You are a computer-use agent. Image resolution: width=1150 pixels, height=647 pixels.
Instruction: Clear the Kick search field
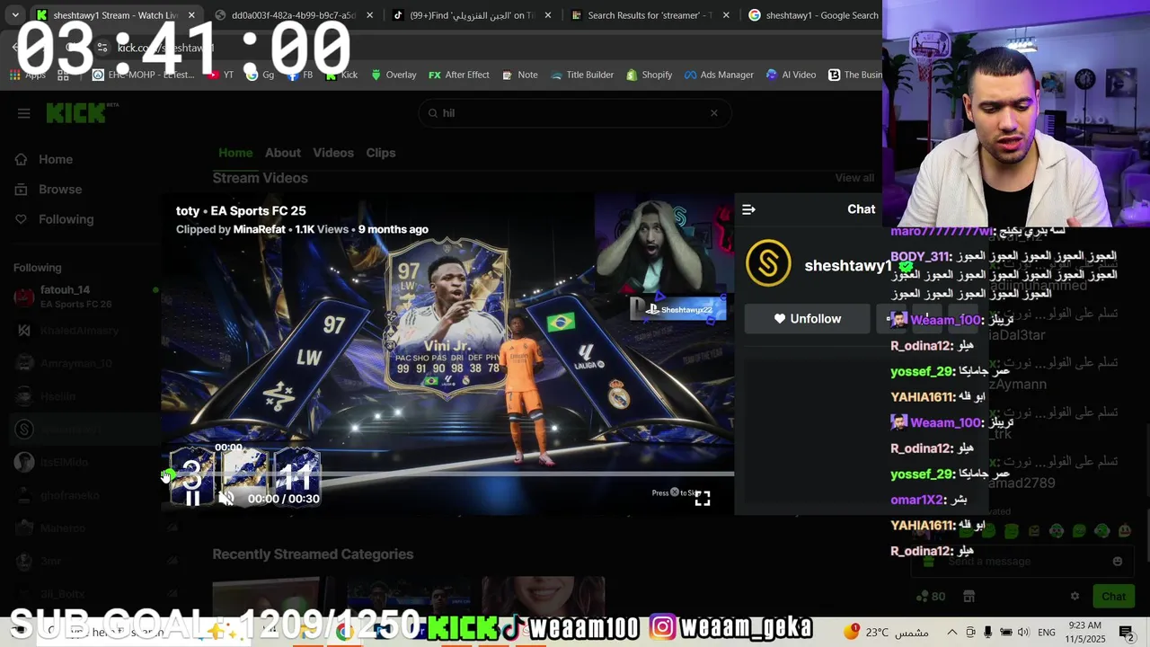coord(714,113)
